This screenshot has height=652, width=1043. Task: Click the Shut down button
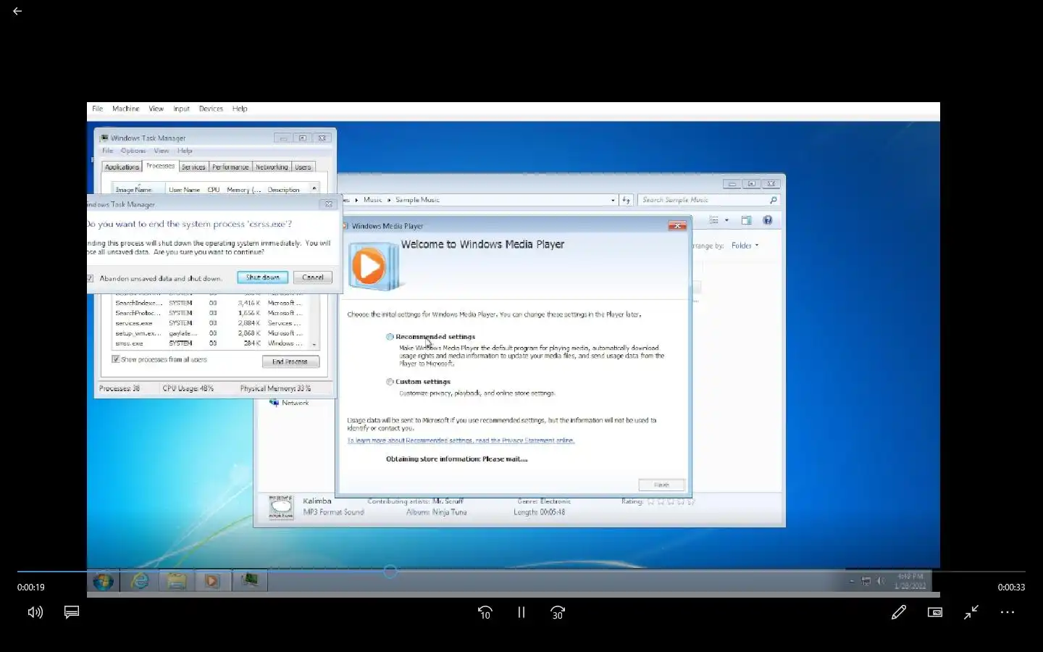[262, 277]
